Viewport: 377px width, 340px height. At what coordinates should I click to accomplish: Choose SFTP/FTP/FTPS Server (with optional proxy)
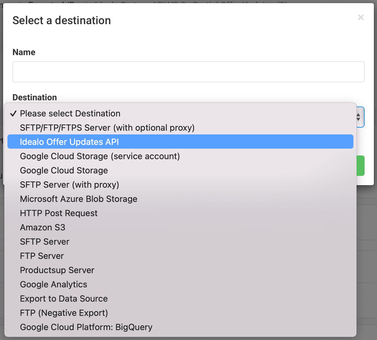tap(107, 128)
